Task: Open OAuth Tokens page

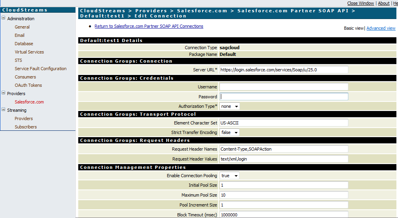Action: (28, 85)
